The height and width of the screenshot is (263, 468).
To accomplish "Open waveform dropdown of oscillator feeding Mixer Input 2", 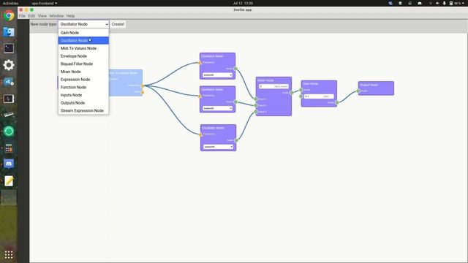I will 217,108.
